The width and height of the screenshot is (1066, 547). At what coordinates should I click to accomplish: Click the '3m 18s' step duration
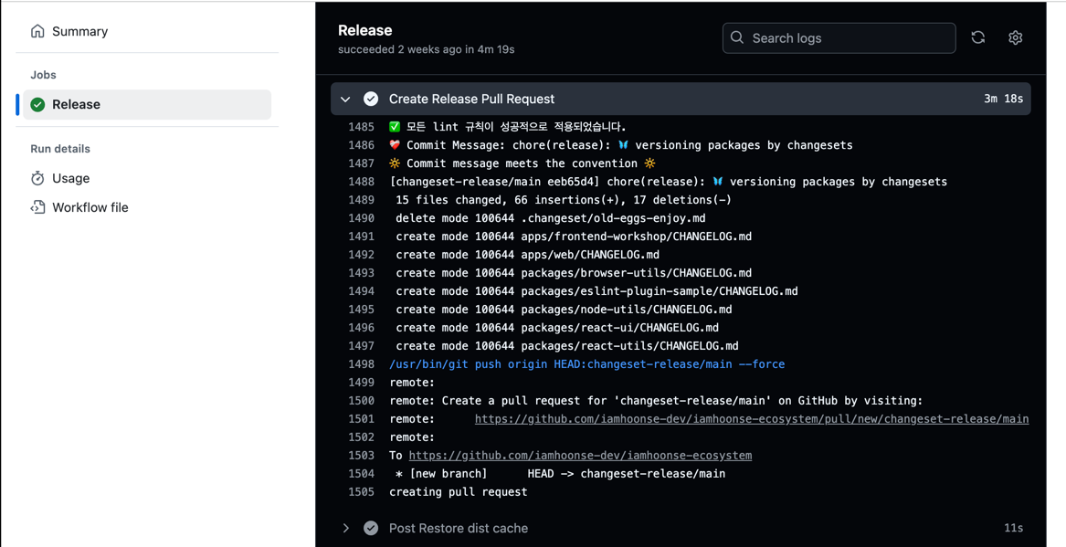[x=1004, y=100]
